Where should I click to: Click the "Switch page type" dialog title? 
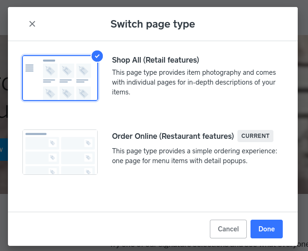152,24
